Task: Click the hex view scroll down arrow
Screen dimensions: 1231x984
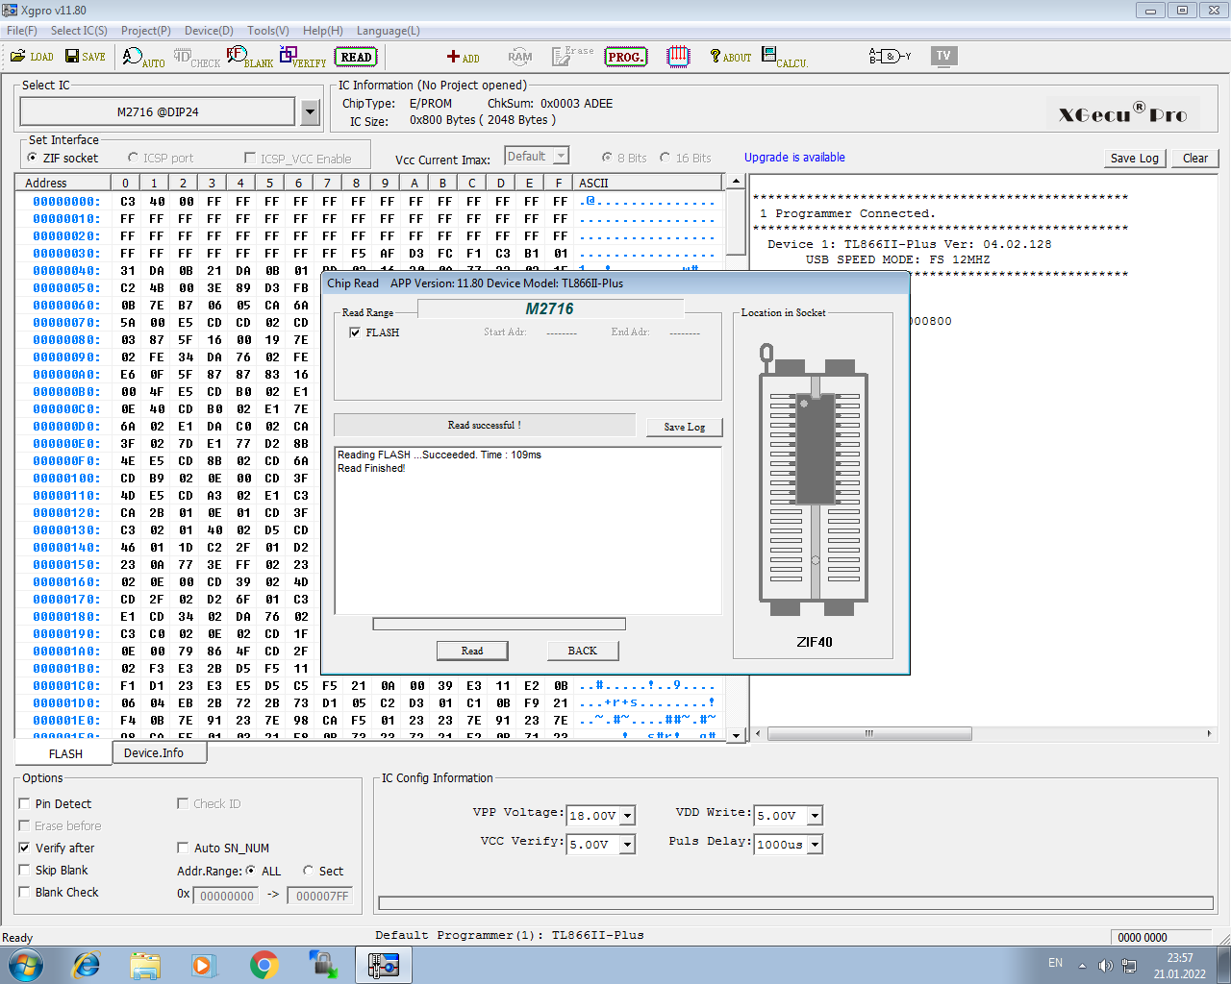Action: [737, 735]
